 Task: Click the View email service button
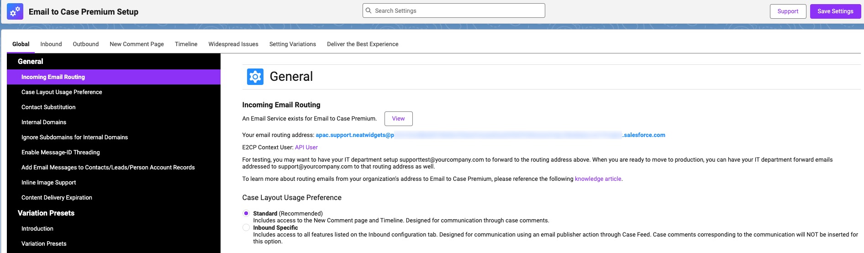click(398, 119)
